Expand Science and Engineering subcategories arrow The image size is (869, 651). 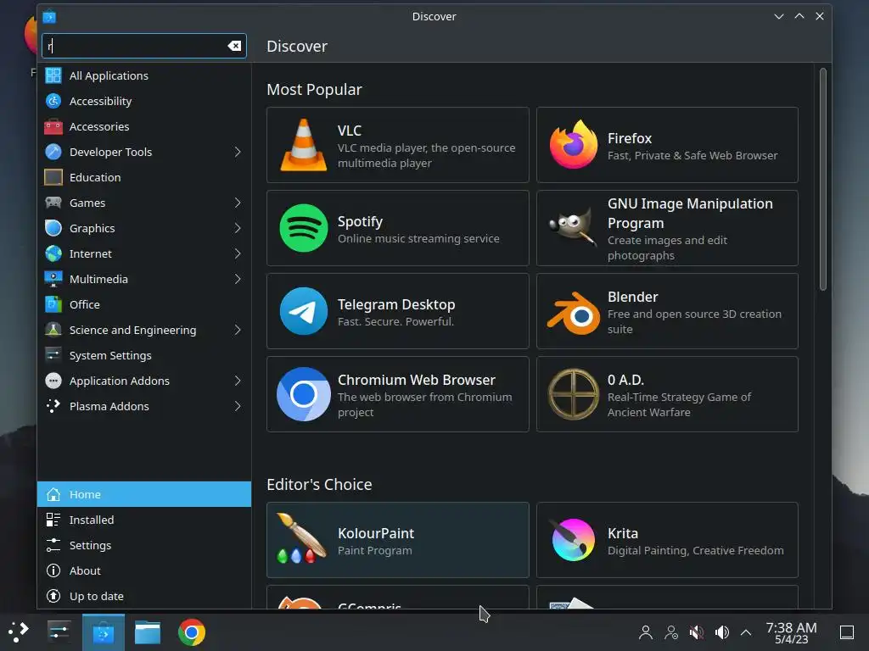tap(238, 330)
